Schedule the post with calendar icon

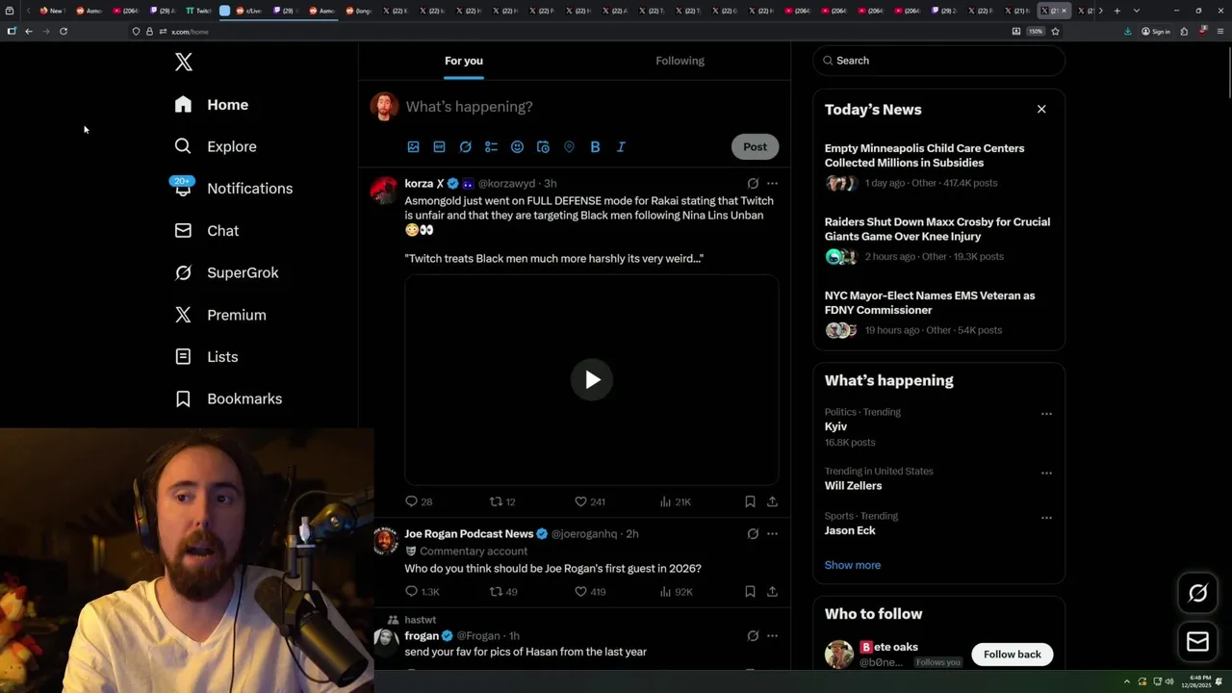pyautogui.click(x=543, y=147)
